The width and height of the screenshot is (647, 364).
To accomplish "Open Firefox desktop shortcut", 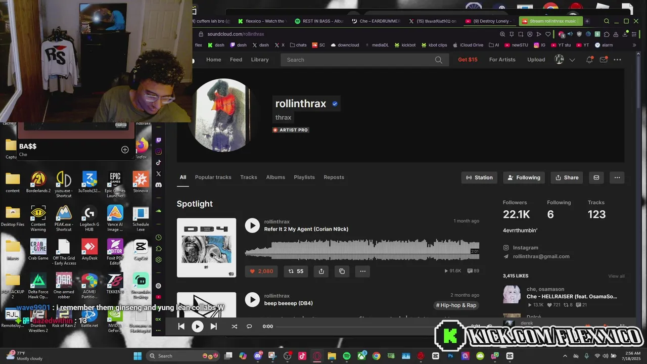I will [142, 149].
